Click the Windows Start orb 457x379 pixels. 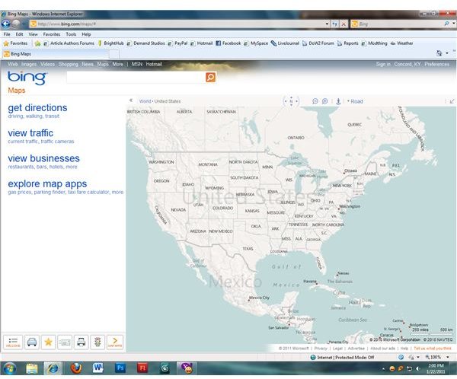pos(10,368)
